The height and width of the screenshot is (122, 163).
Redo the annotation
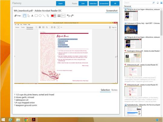(x=72, y=16)
